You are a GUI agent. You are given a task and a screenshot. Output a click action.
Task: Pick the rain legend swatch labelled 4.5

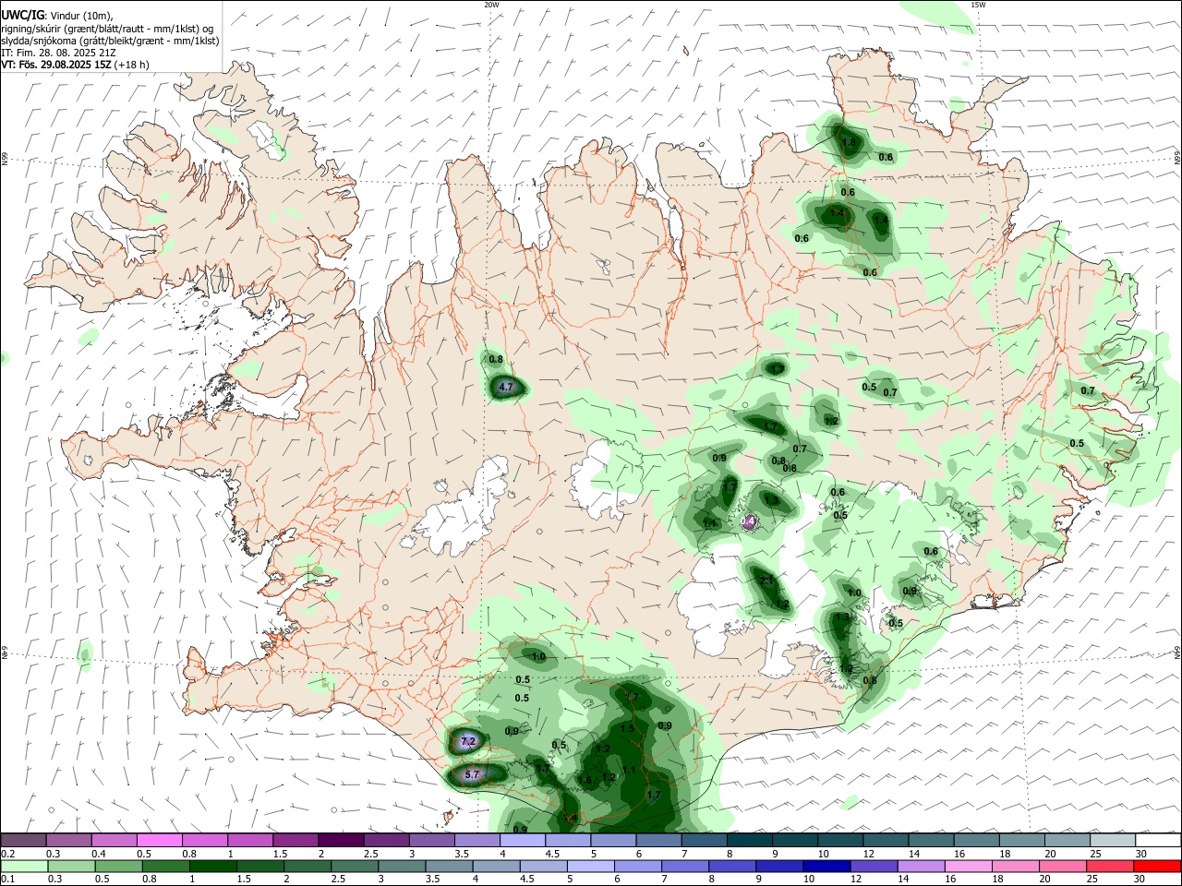point(544,866)
